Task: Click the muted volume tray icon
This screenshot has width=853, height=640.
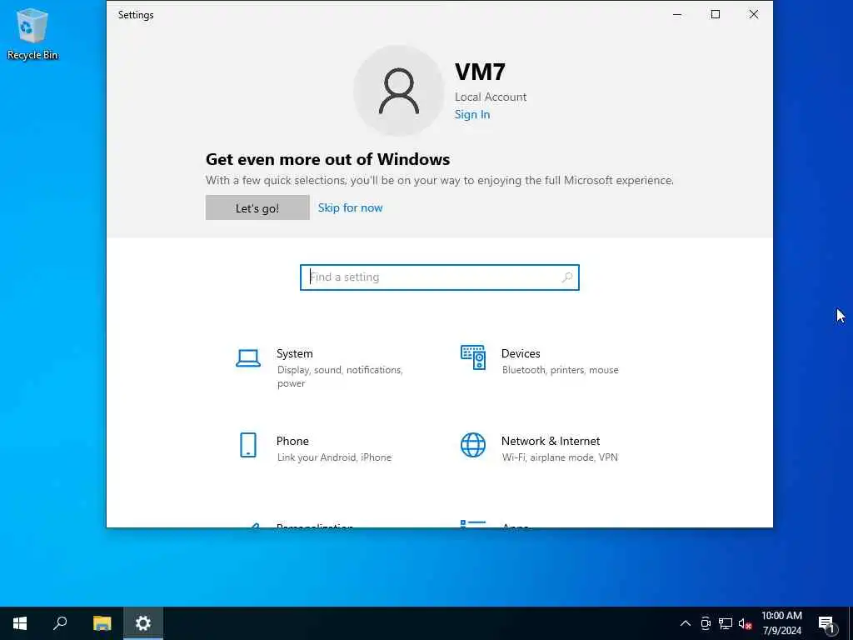Action: (x=745, y=623)
